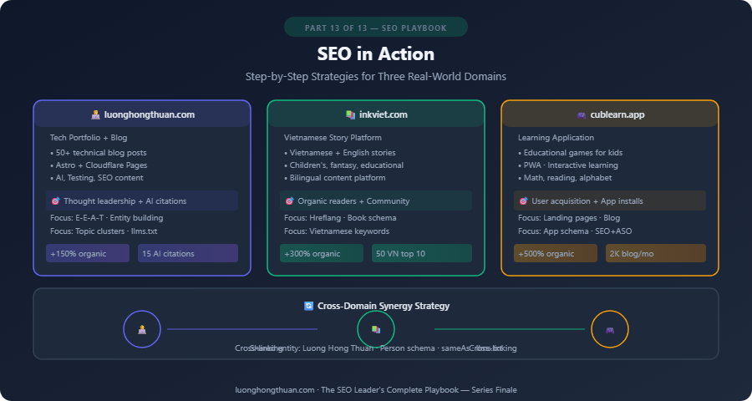Click the 2K blog/mo badge
This screenshot has width=752, height=401.
point(656,253)
